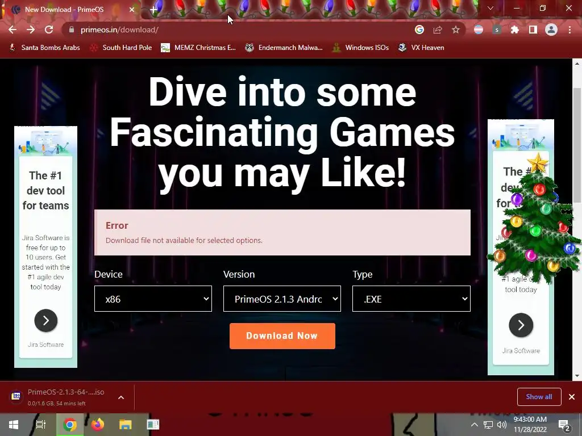Image resolution: width=582 pixels, height=436 pixels.
Task: Go forward to the next page
Action: (31, 30)
